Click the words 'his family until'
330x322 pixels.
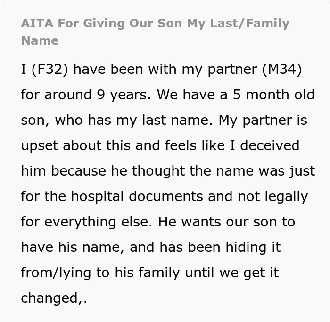point(165,273)
